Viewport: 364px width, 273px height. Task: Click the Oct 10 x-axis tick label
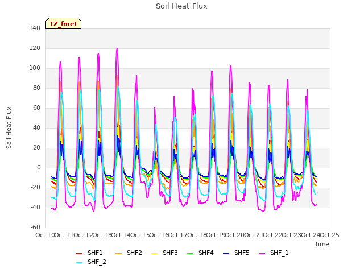point(45,235)
